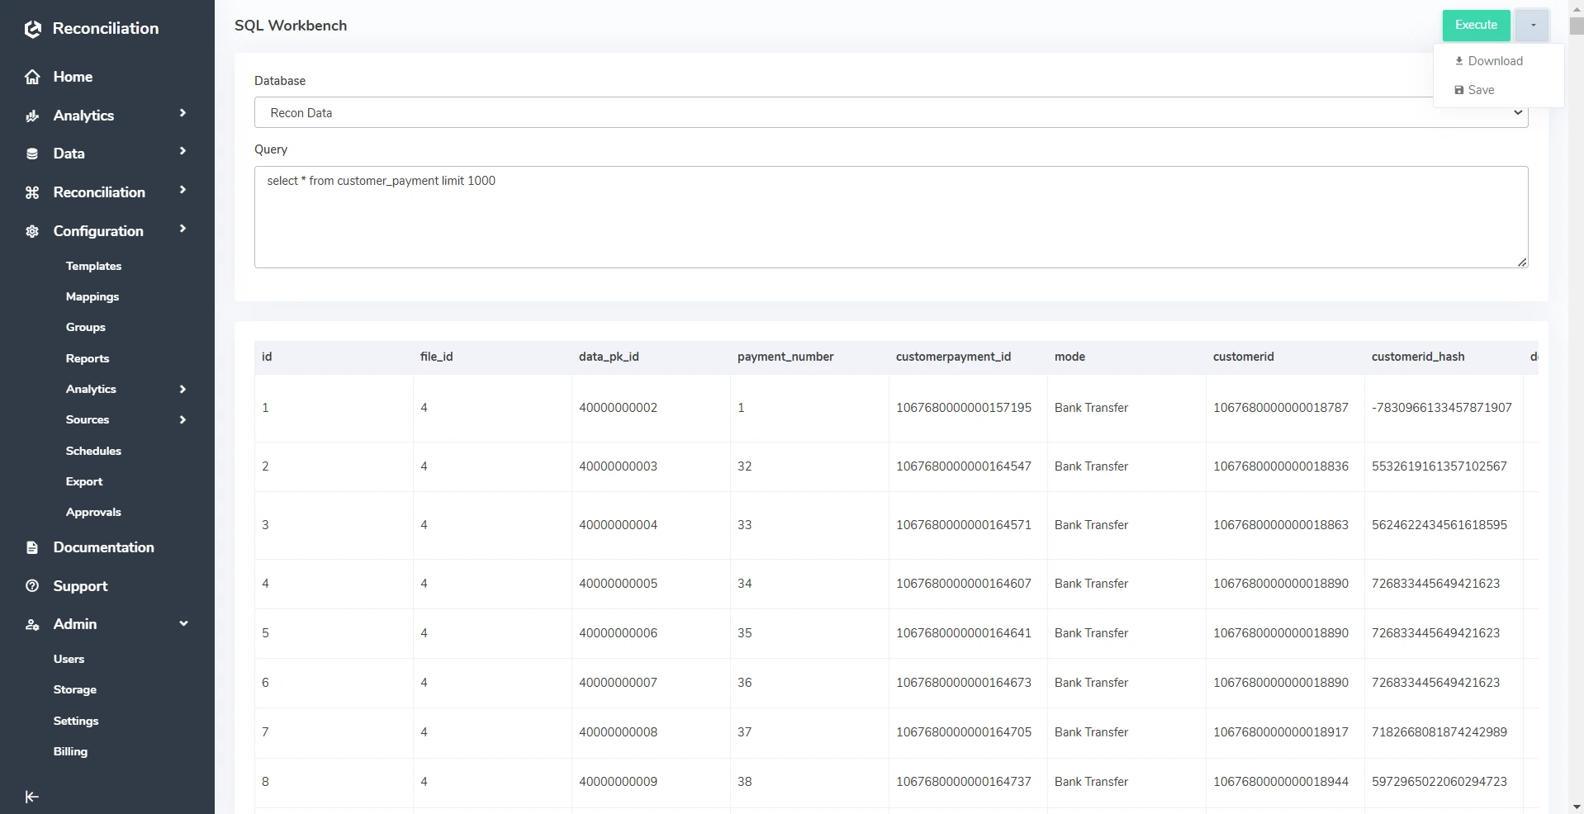Select the Home icon in sidebar
This screenshot has height=814, width=1584.
(x=31, y=75)
